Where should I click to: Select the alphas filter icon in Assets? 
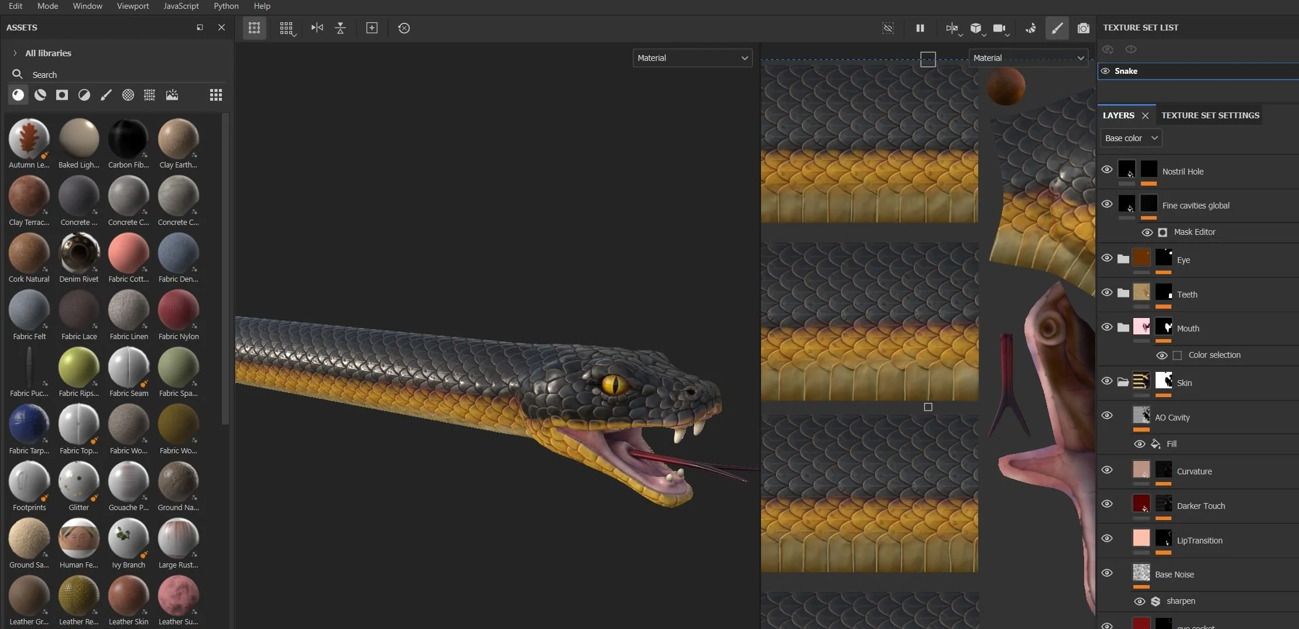(x=128, y=95)
